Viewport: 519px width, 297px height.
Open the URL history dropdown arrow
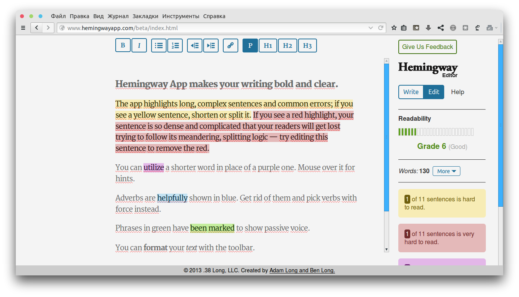click(371, 28)
